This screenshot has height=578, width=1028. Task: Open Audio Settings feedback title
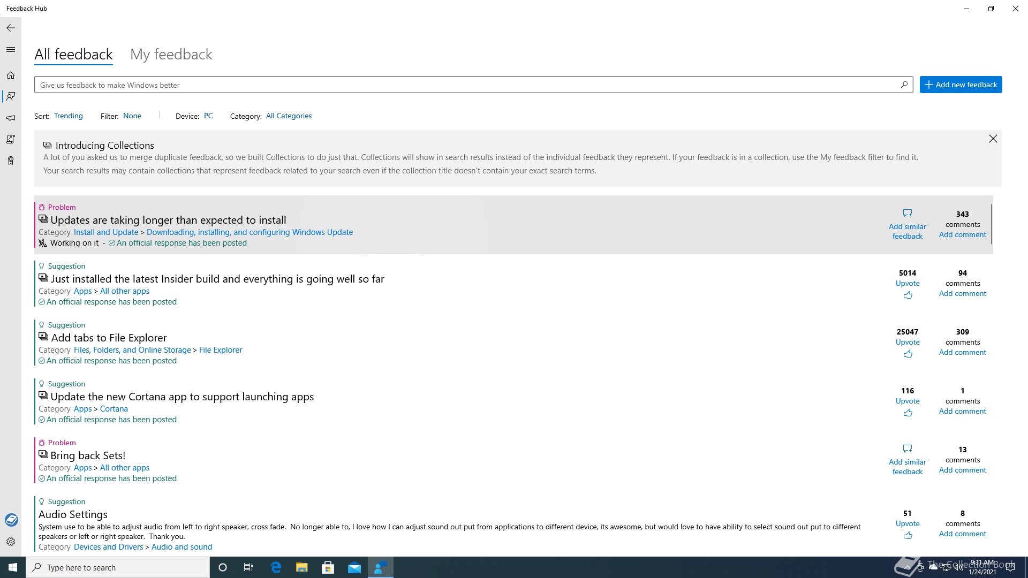coord(73,514)
